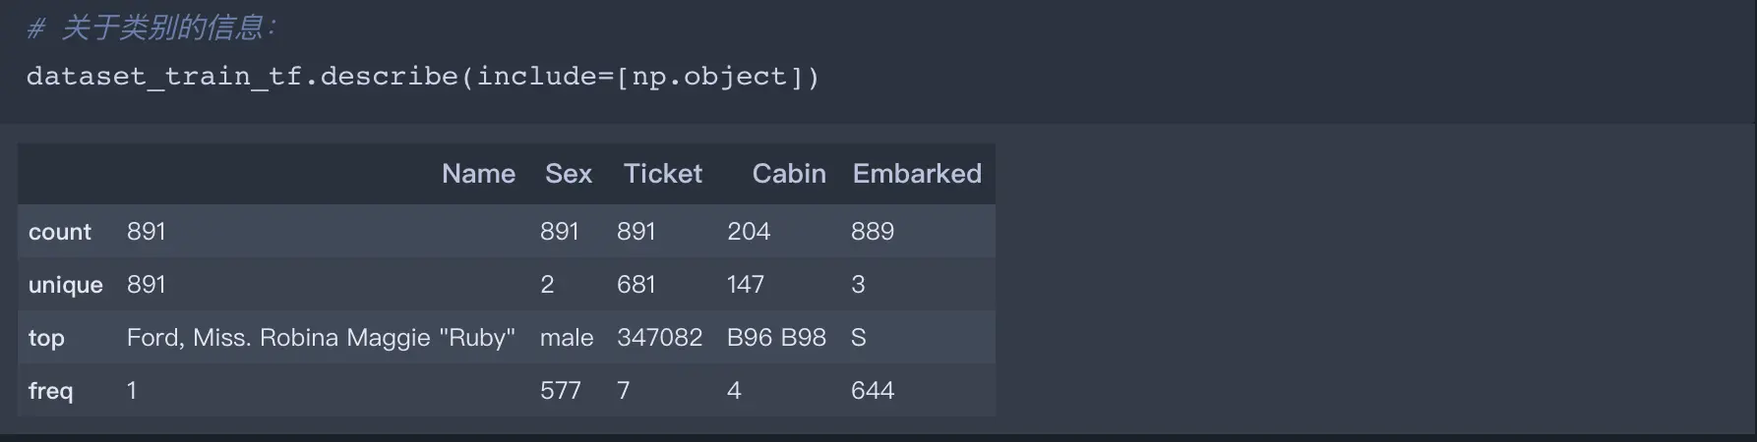Select the count row label
The image size is (1757, 442).
(x=60, y=232)
